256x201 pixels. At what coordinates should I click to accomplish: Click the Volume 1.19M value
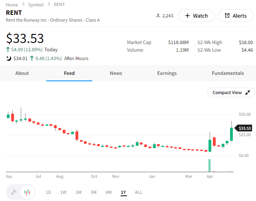[182, 50]
